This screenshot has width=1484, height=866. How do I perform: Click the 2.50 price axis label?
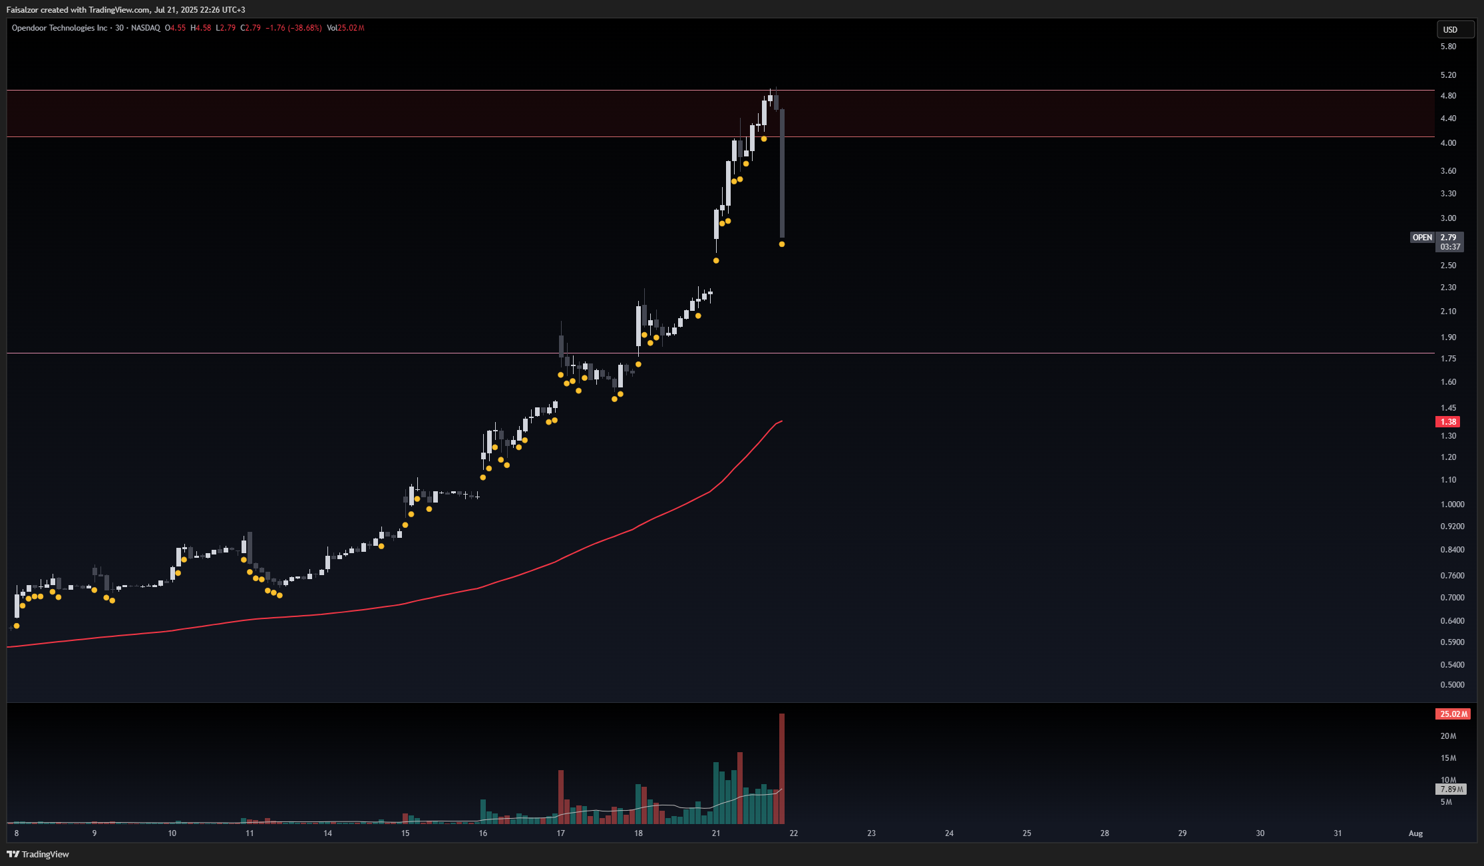(x=1448, y=266)
